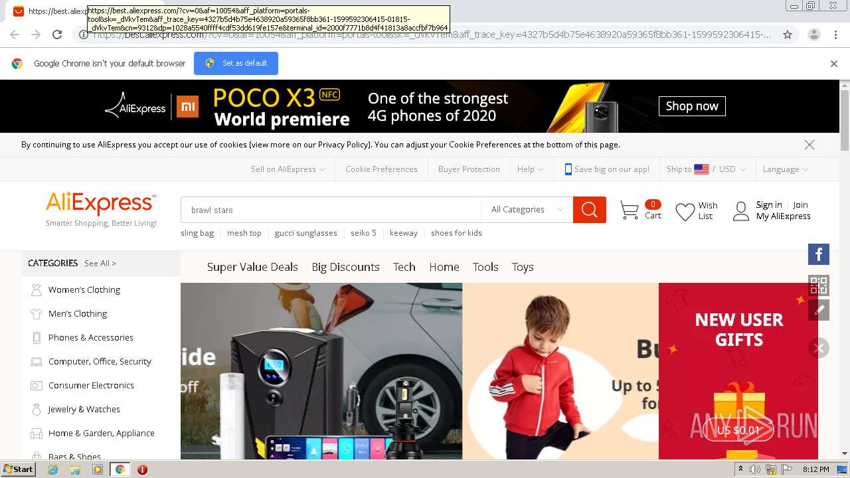Select mesh top suggested search
Viewport: 850px width, 478px height.
pos(244,233)
